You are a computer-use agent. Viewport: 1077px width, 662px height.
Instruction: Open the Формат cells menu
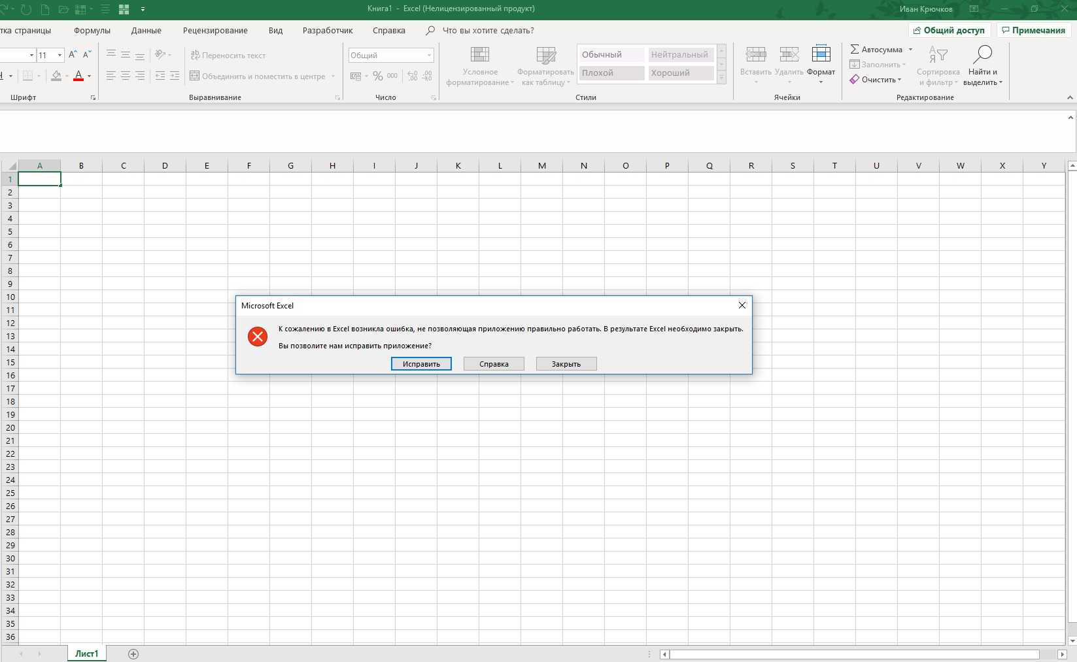(x=821, y=65)
